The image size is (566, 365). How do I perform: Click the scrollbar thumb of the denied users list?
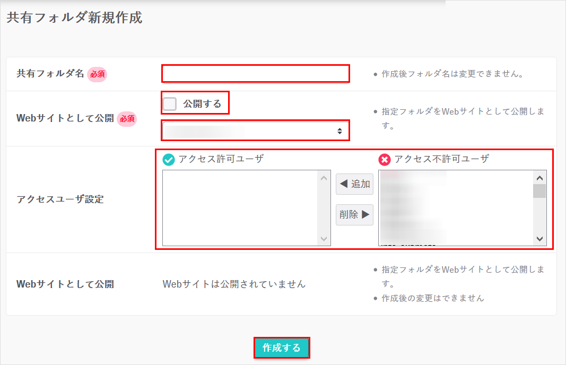[x=539, y=191]
